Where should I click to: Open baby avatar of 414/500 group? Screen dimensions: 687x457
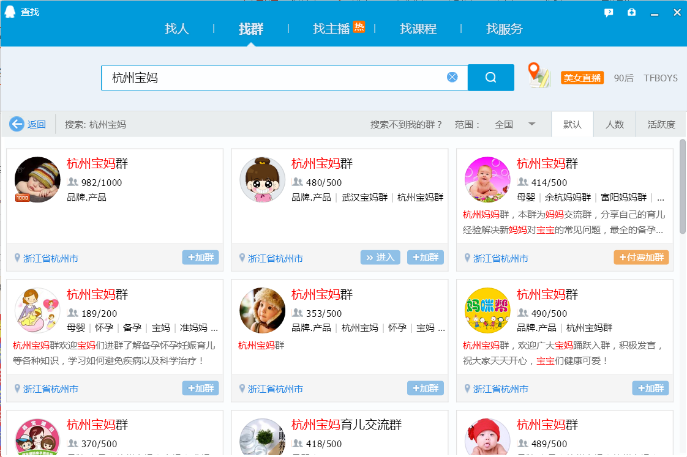(487, 179)
